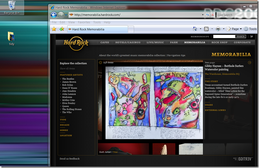Go to LIVE/MUSIC navigation item
The image size is (259, 168).
pyautogui.click(x=155, y=43)
